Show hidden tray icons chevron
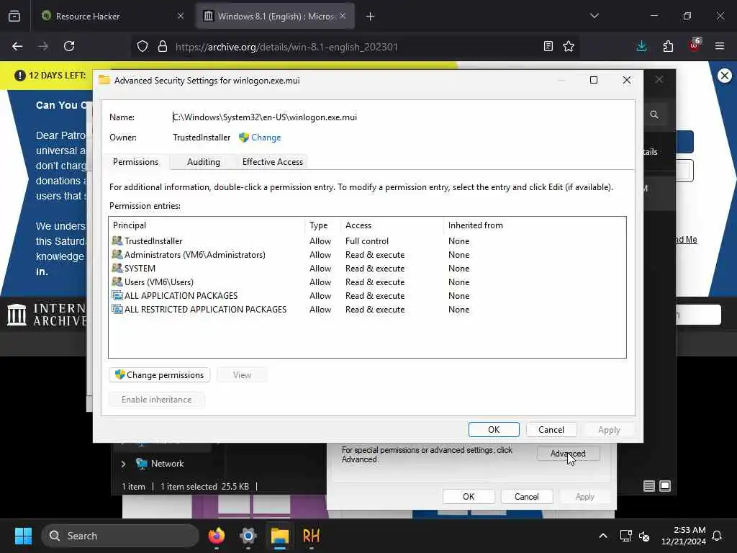Screen dimensions: 737x553 [603, 536]
